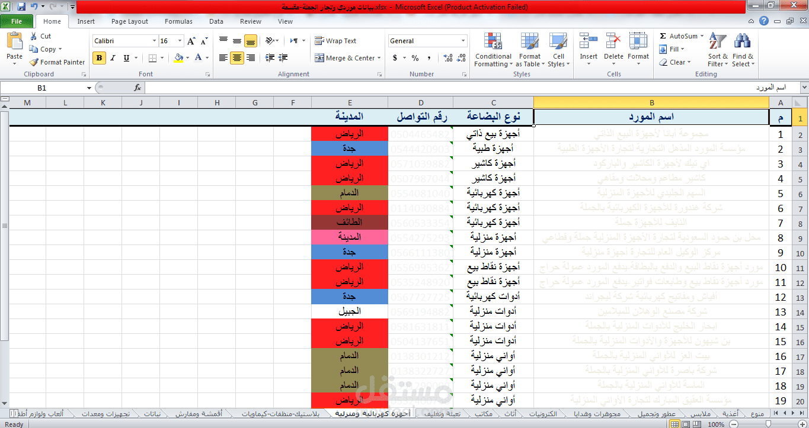Open the Calibri font name dropdown
809x428 pixels.
pyautogui.click(x=154, y=41)
